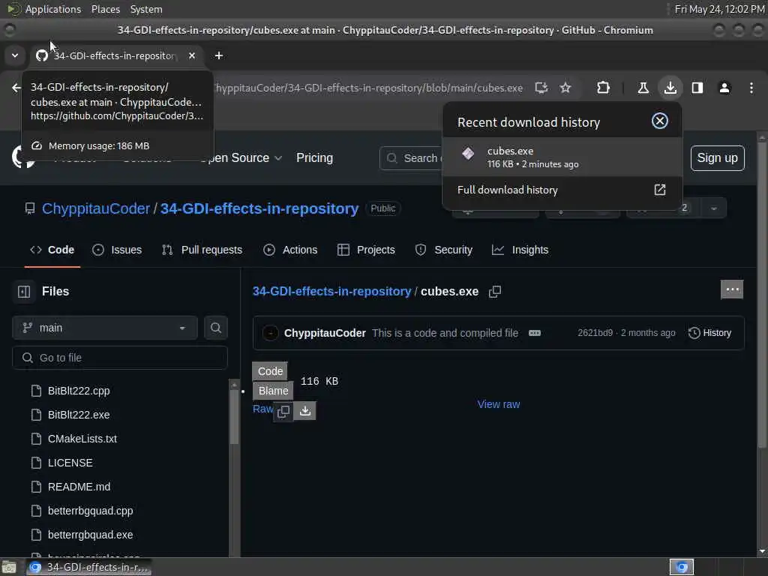The width and height of the screenshot is (768, 576).
Task: Click the breadcrumb 34-GDI-effects-in-repository link
Action: (x=331, y=292)
